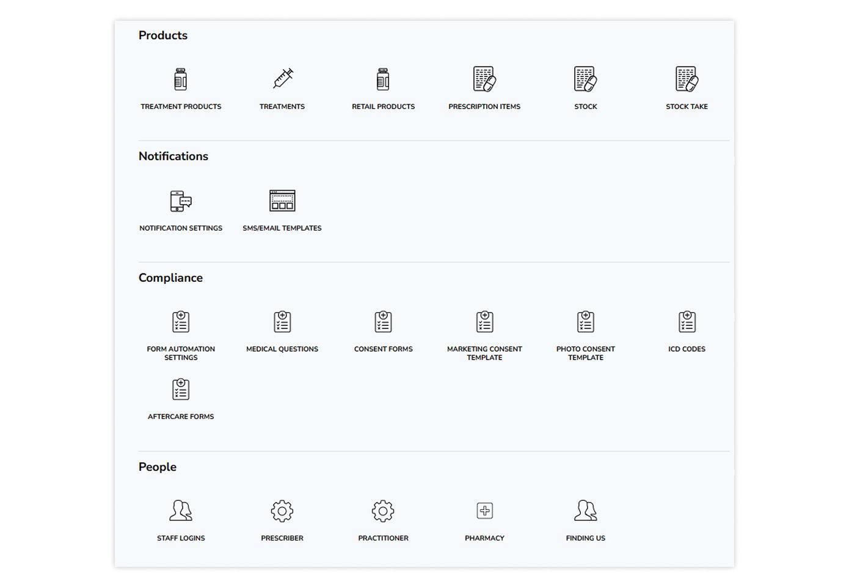Click the Marketing Consent Template icon
The height and width of the screenshot is (587, 849).
(x=484, y=322)
